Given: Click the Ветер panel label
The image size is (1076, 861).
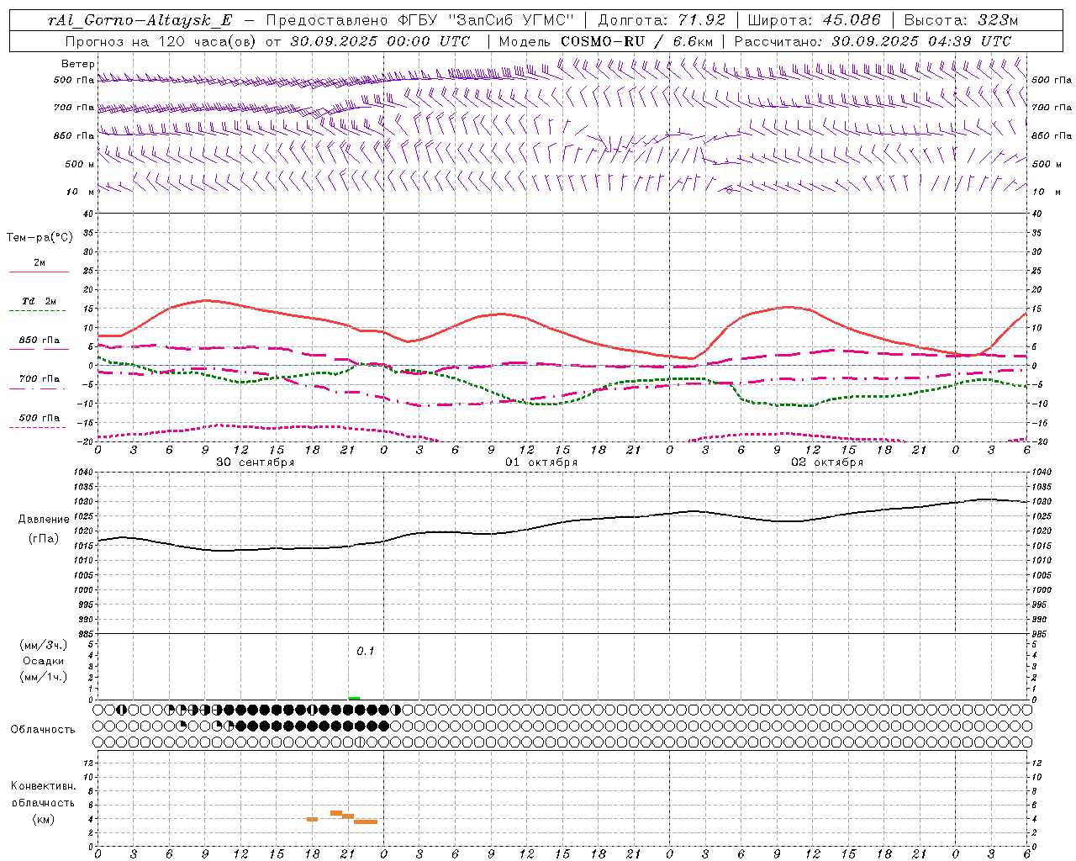Looking at the screenshot, I should tap(77, 64).
